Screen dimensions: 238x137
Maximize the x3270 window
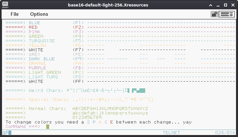pyautogui.click(x=226, y=5)
